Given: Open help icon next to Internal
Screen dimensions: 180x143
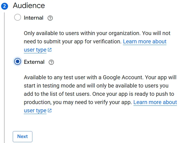Looking at the screenshot, I should pos(50,18).
